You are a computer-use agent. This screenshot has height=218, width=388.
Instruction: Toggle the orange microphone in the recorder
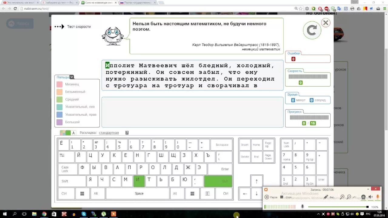pyautogui.click(x=377, y=197)
